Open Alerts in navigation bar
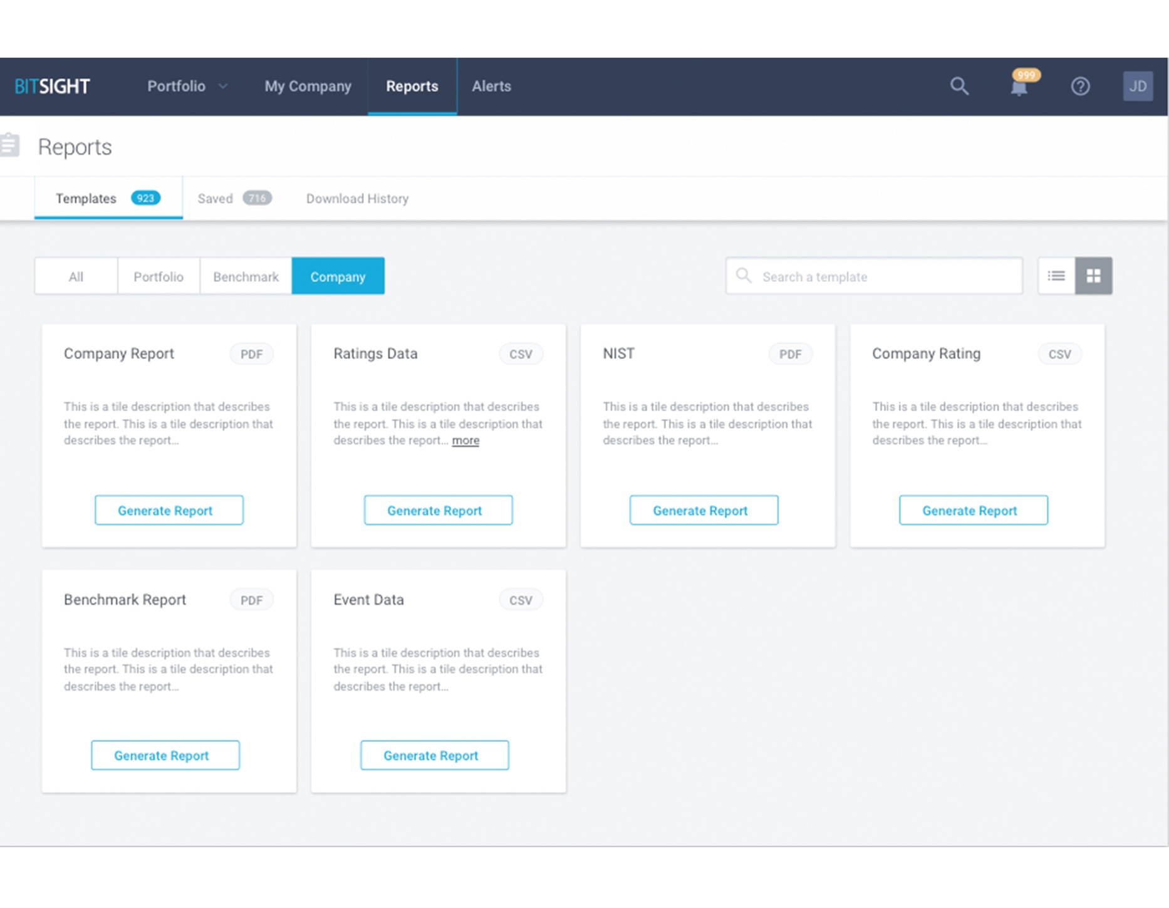This screenshot has height=908, width=1169. [x=491, y=86]
